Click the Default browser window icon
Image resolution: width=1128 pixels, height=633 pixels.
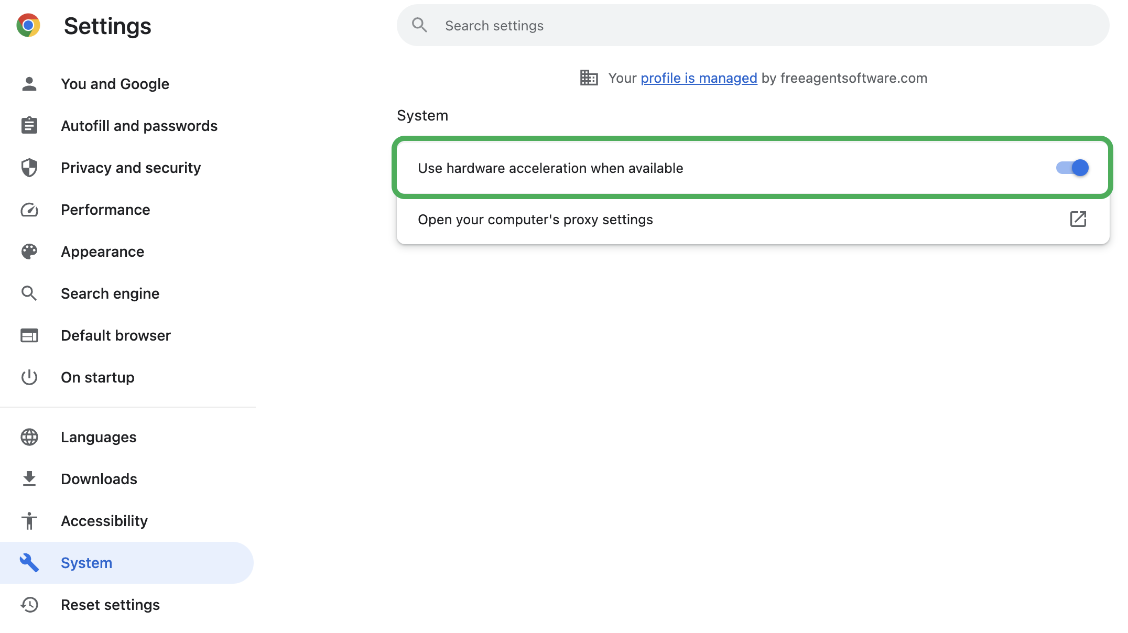[x=29, y=335]
